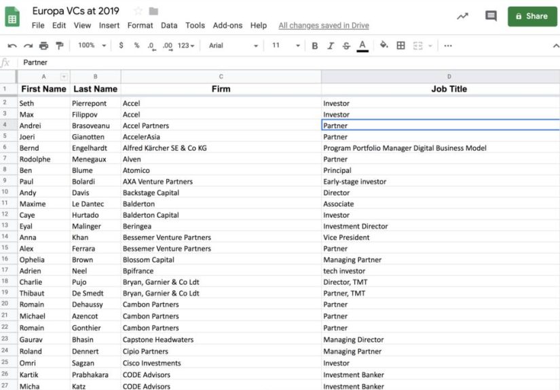
Task: Select the Vice President cell
Action: tap(441, 237)
